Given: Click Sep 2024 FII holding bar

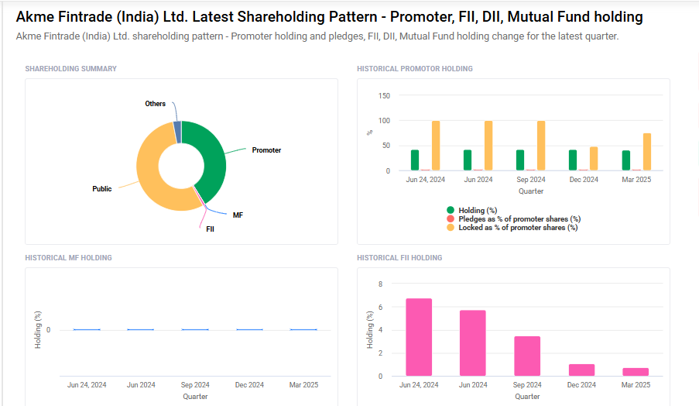Looking at the screenshot, I should (x=527, y=356).
